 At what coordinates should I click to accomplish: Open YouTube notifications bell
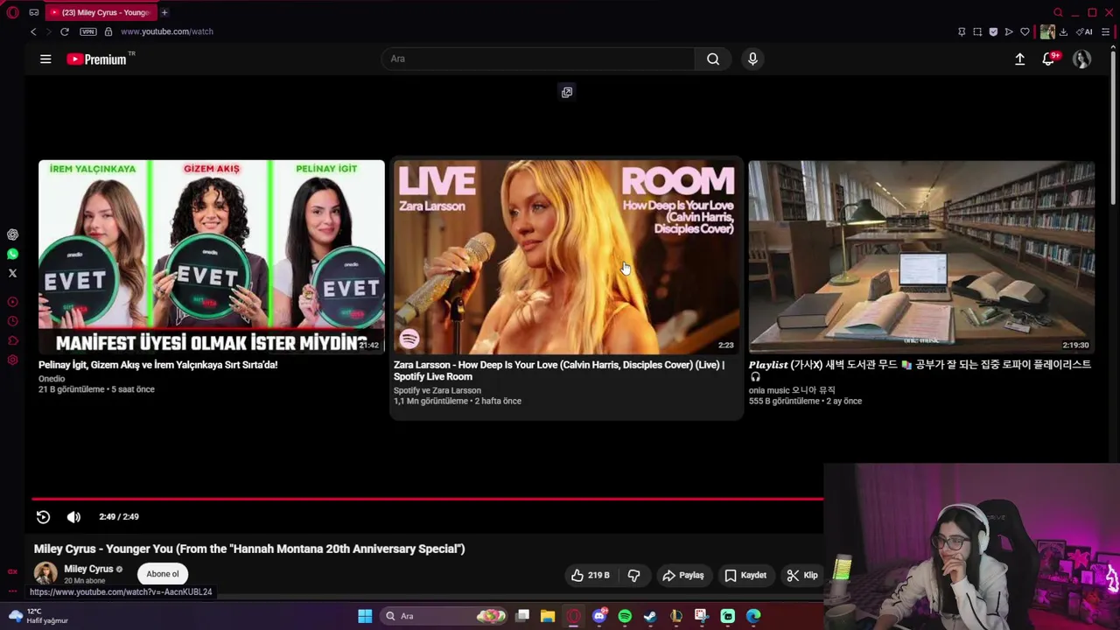click(x=1048, y=59)
